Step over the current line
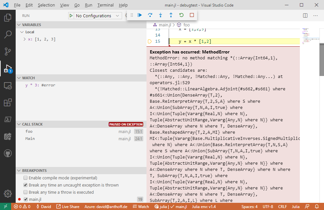The image size is (324, 210). (150, 15)
